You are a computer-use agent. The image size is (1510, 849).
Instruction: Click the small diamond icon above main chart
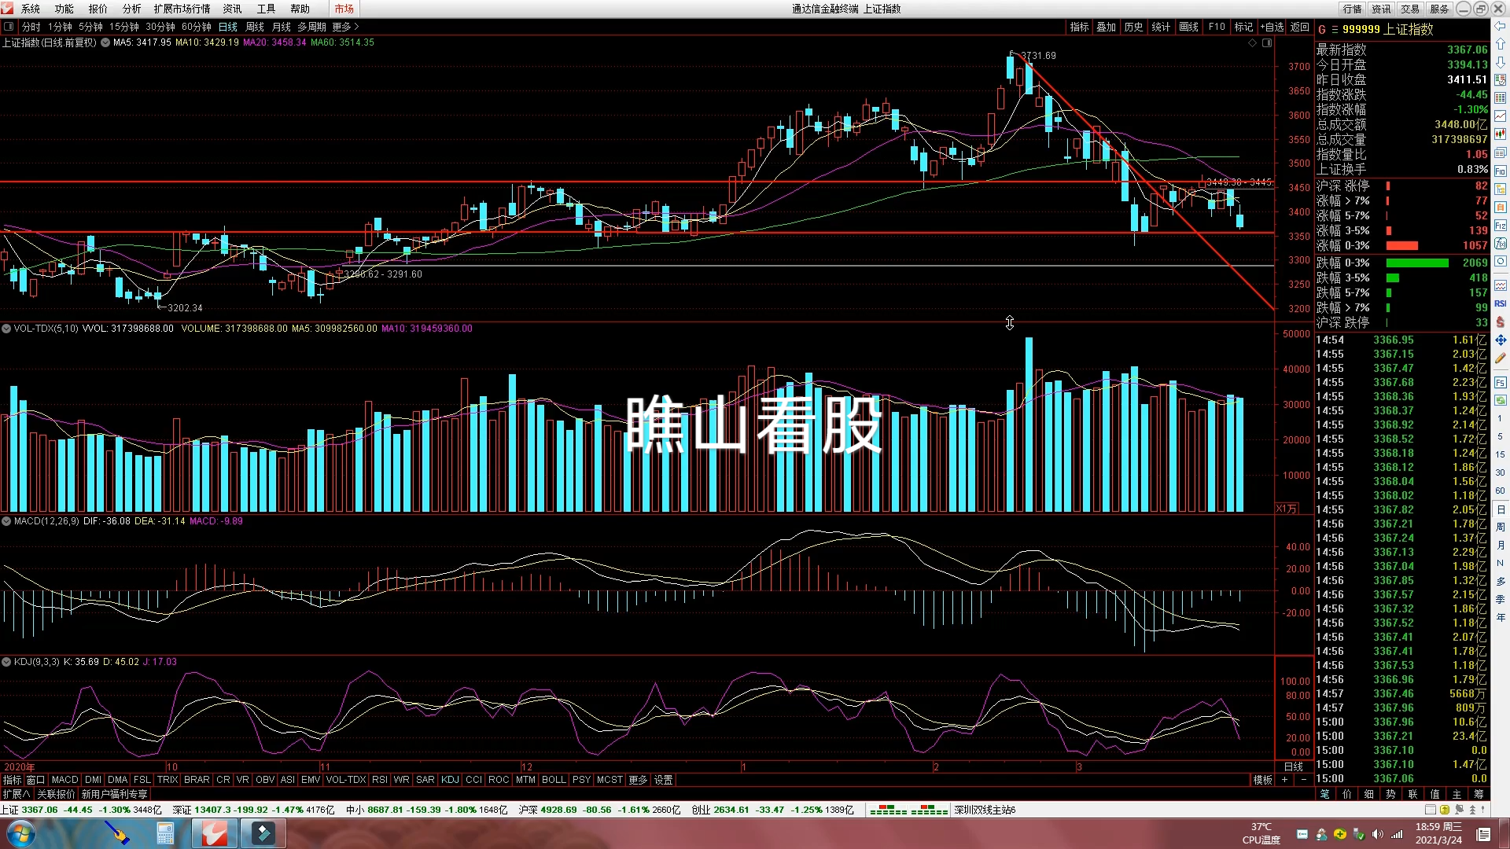[x=1253, y=43]
